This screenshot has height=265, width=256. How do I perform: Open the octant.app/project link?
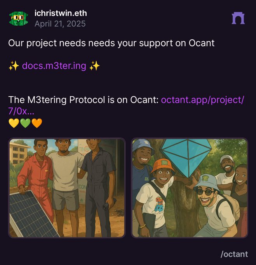[x=202, y=100]
